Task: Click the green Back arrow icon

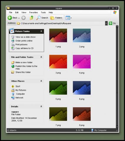Action: [10, 18]
